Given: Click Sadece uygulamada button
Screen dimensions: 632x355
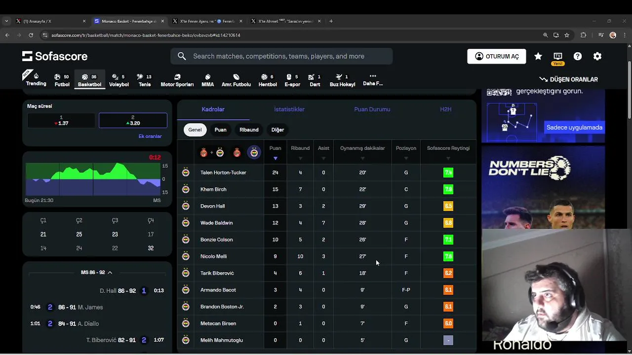Looking at the screenshot, I should (x=574, y=127).
